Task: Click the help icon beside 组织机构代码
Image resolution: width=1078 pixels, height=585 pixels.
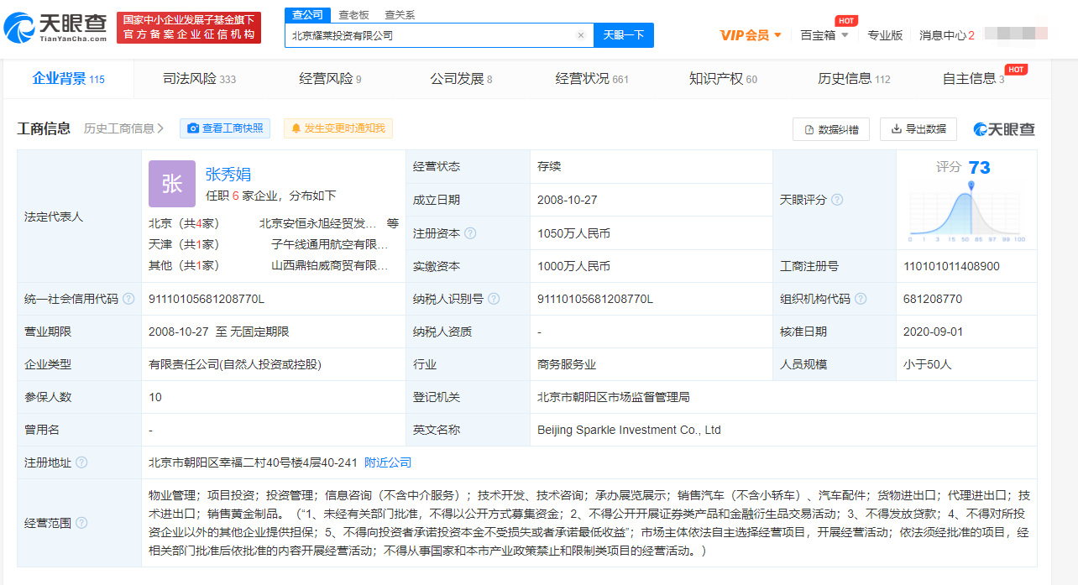Action: 861,299
